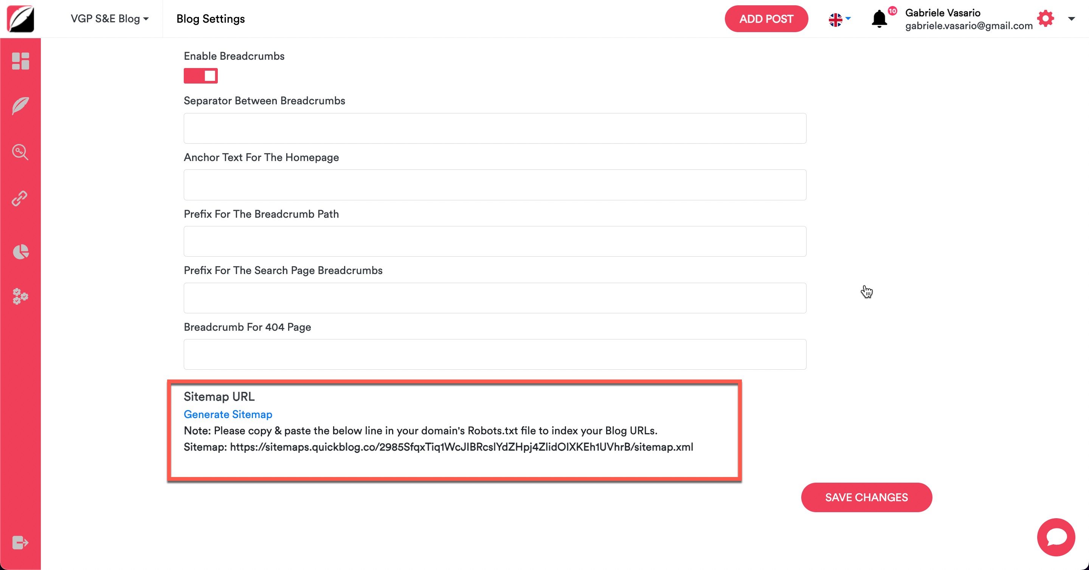Open the pie chart analytics icon

20,251
